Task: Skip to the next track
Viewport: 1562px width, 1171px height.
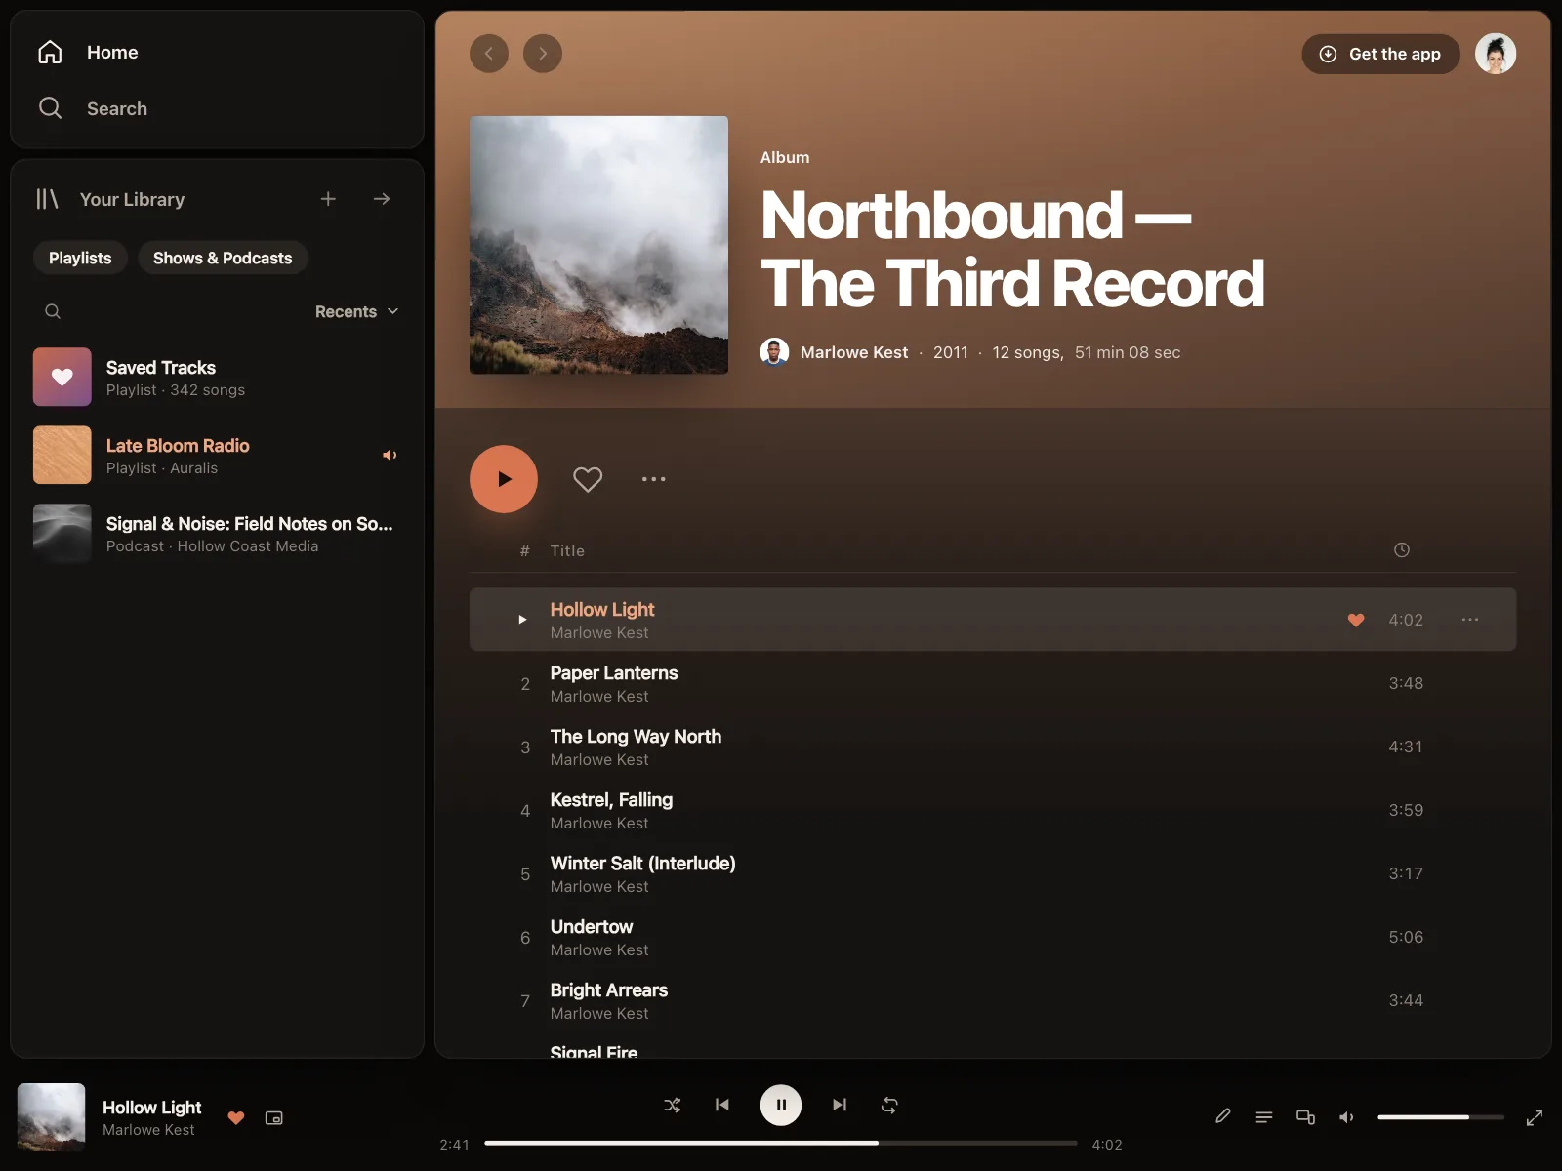Action: [x=840, y=1105]
